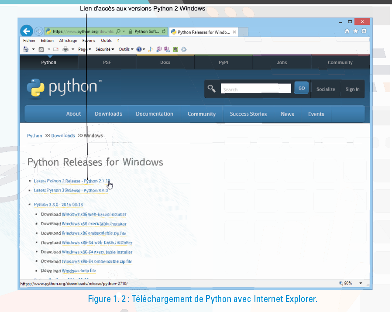This screenshot has width=392, height=312.
Task: Open the Documentation navigation item
Action: coord(155,114)
